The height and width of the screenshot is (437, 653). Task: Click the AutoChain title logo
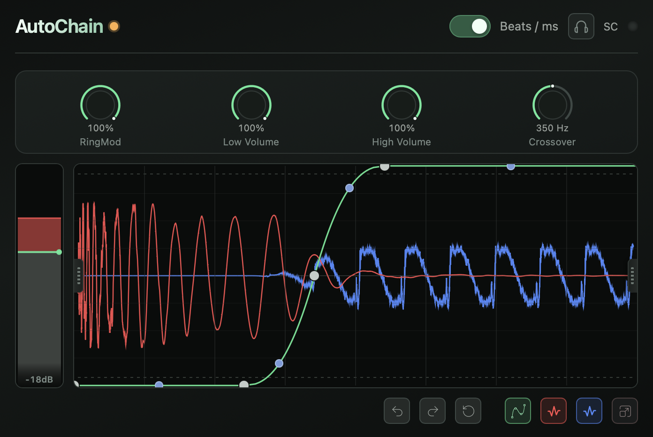pyautogui.click(x=60, y=26)
